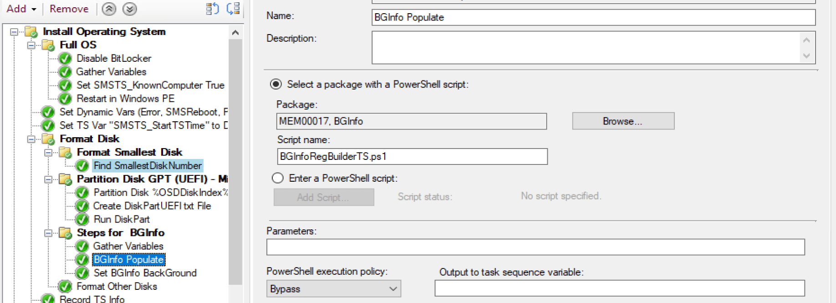The height and width of the screenshot is (303, 836).
Task: Select the Set BGInfo BackGround step
Action: [145, 273]
